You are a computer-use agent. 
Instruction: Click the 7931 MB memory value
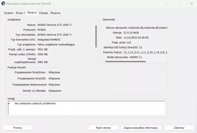[43, 49]
